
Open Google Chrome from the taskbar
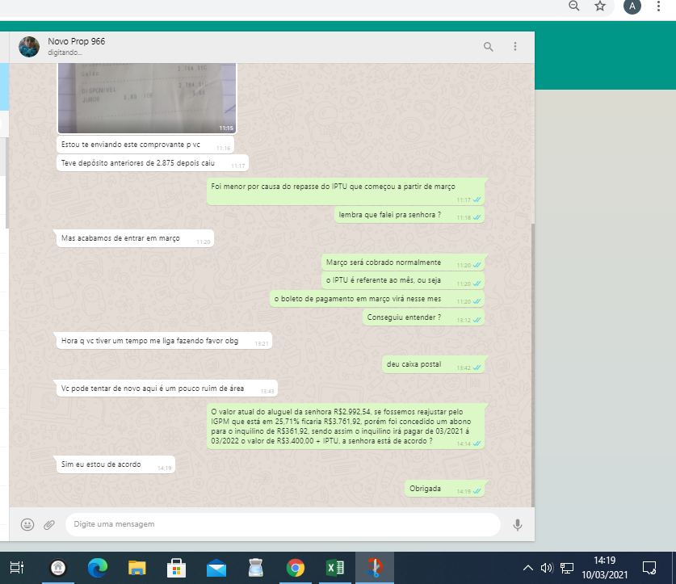pyautogui.click(x=296, y=568)
